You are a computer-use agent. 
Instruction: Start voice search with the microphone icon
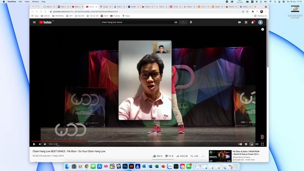pyautogui.click(x=191, y=22)
